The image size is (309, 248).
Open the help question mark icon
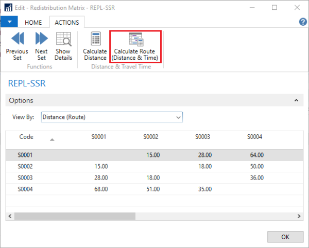click(303, 22)
